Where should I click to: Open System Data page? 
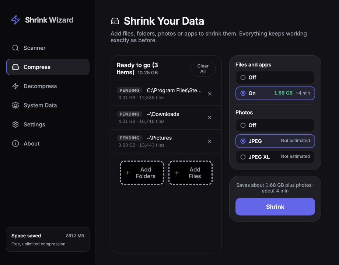[48, 105]
